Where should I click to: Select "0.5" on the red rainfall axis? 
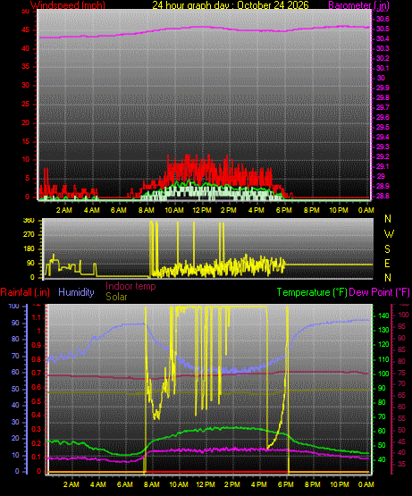coord(37,401)
